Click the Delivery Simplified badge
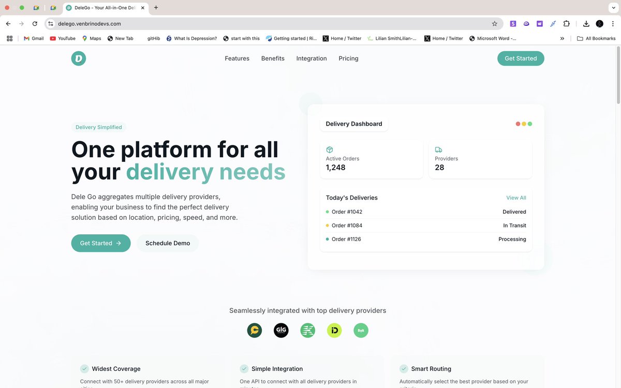This screenshot has height=388, width=621. pyautogui.click(x=99, y=127)
